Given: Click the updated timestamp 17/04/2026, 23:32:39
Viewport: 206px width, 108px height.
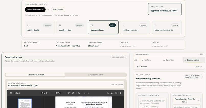Looking at the screenshot, I should 160,46.
